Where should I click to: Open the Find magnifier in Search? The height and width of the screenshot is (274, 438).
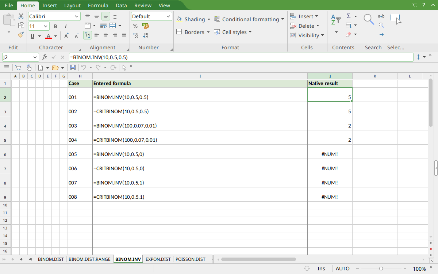coord(369,19)
